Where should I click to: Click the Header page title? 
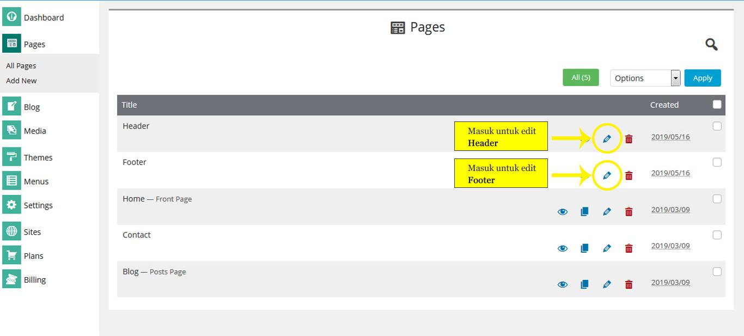136,126
